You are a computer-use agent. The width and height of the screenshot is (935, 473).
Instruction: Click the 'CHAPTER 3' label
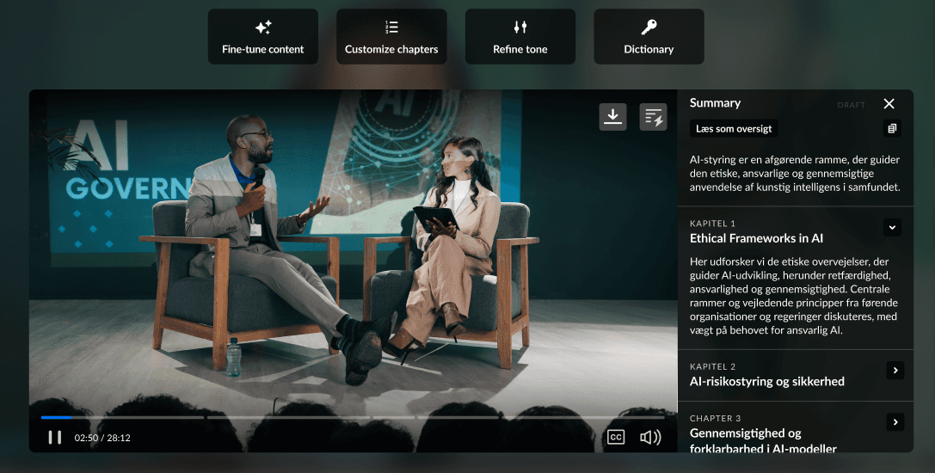tap(715, 418)
